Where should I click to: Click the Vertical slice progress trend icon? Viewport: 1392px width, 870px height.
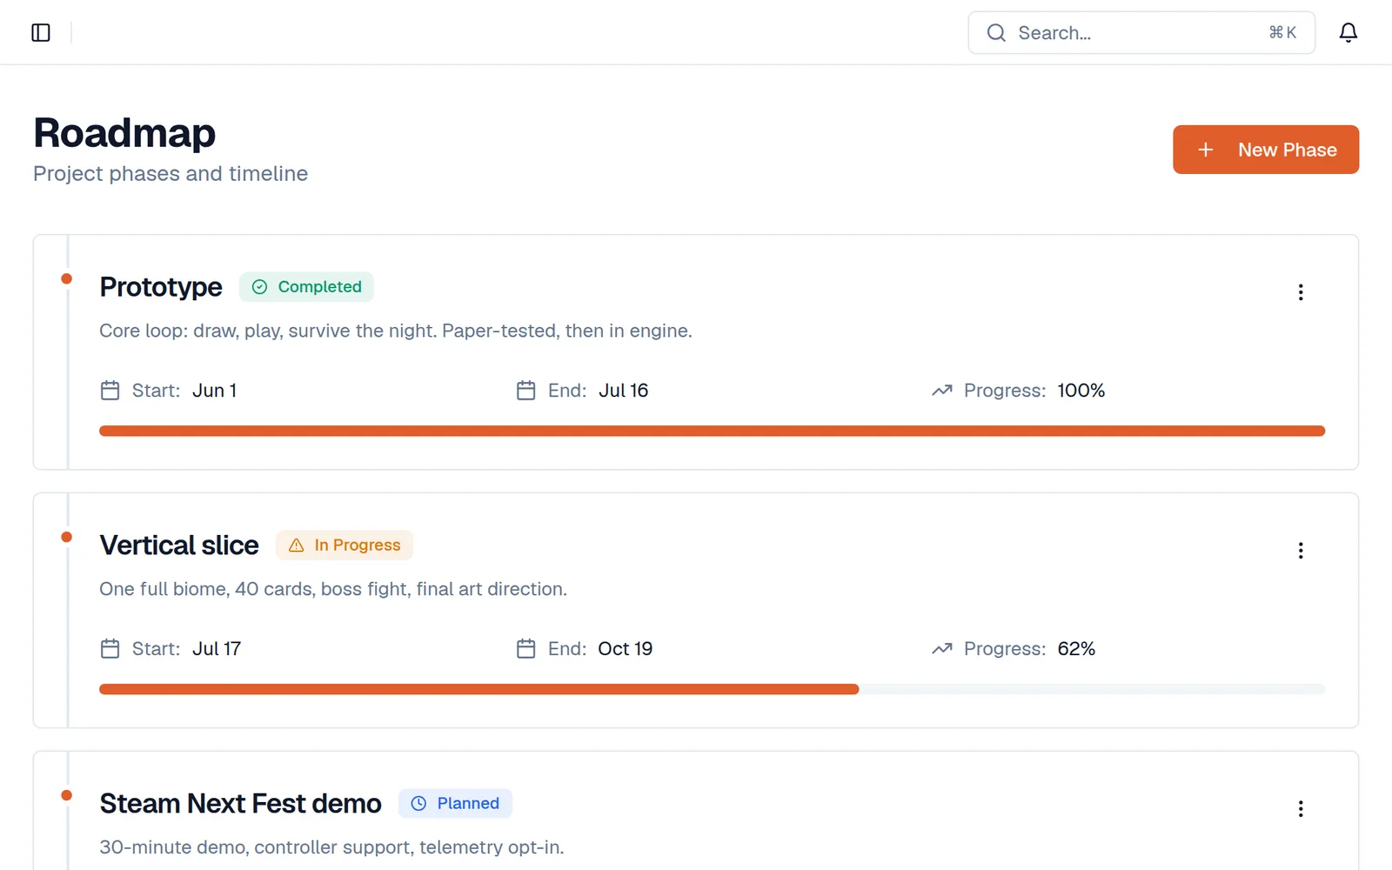pos(941,649)
